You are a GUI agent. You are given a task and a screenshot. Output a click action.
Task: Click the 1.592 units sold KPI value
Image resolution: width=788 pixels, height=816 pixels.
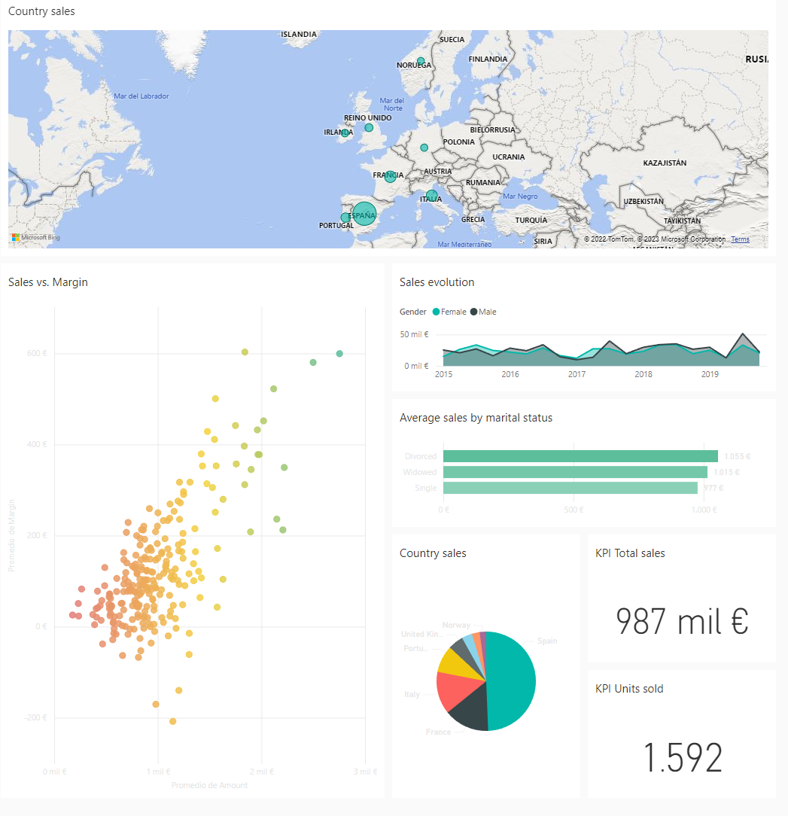(682, 757)
